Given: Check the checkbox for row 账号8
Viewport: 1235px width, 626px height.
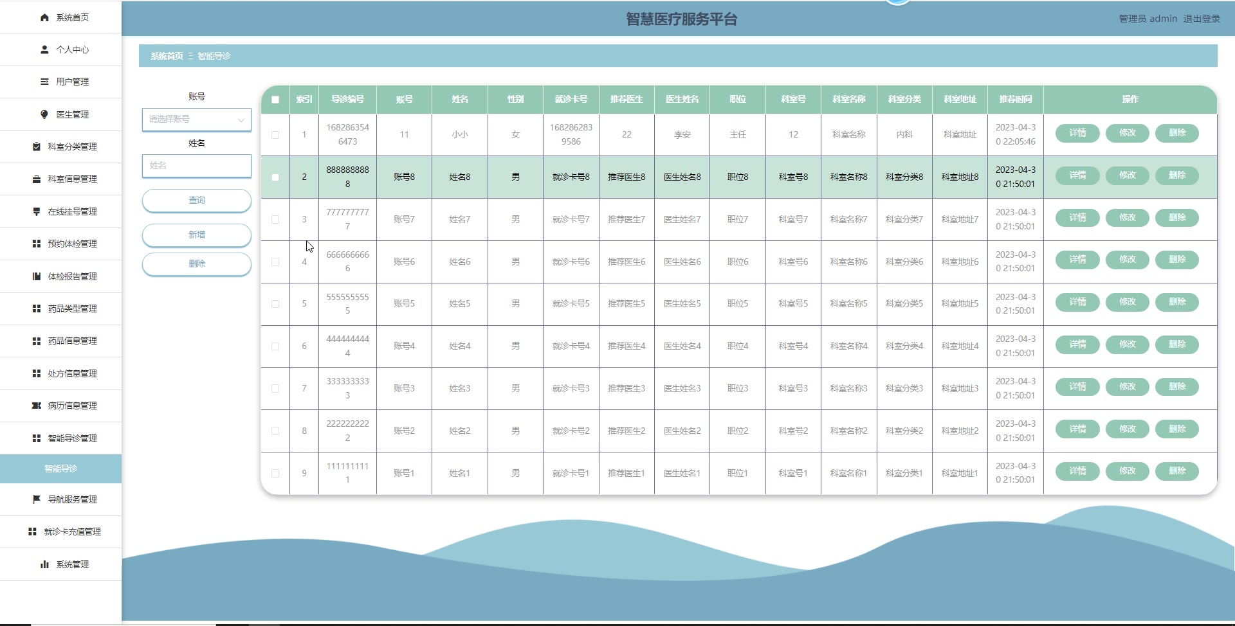Looking at the screenshot, I should coord(275,177).
